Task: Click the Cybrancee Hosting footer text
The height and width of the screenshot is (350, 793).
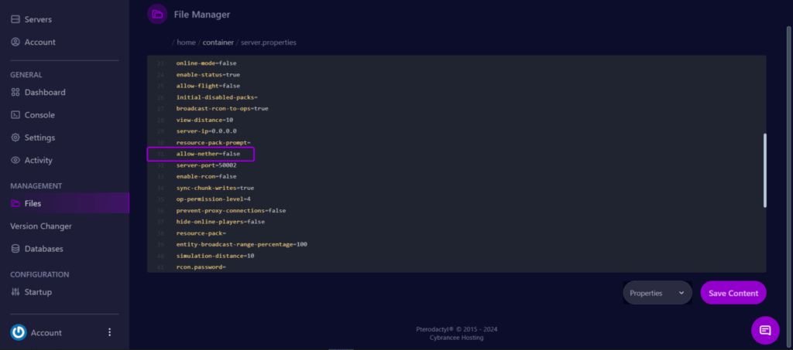Action: pyautogui.click(x=457, y=338)
